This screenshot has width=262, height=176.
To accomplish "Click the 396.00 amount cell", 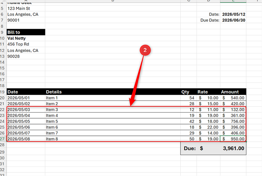I will pyautogui.click(x=233, y=127).
